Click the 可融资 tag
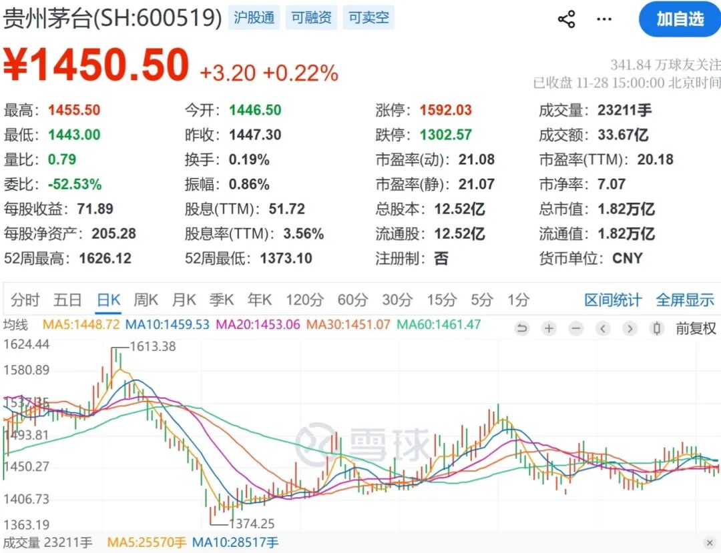Image resolution: width=721 pixels, height=553 pixels. [311, 17]
